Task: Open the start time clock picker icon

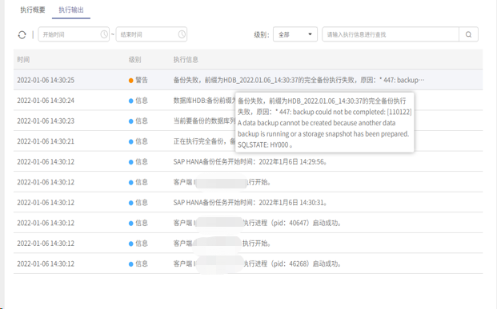Action: (104, 34)
